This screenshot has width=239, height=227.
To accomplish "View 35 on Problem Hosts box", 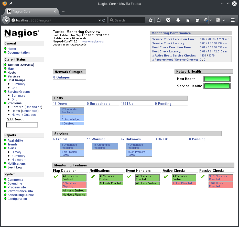I will click(139, 153).
